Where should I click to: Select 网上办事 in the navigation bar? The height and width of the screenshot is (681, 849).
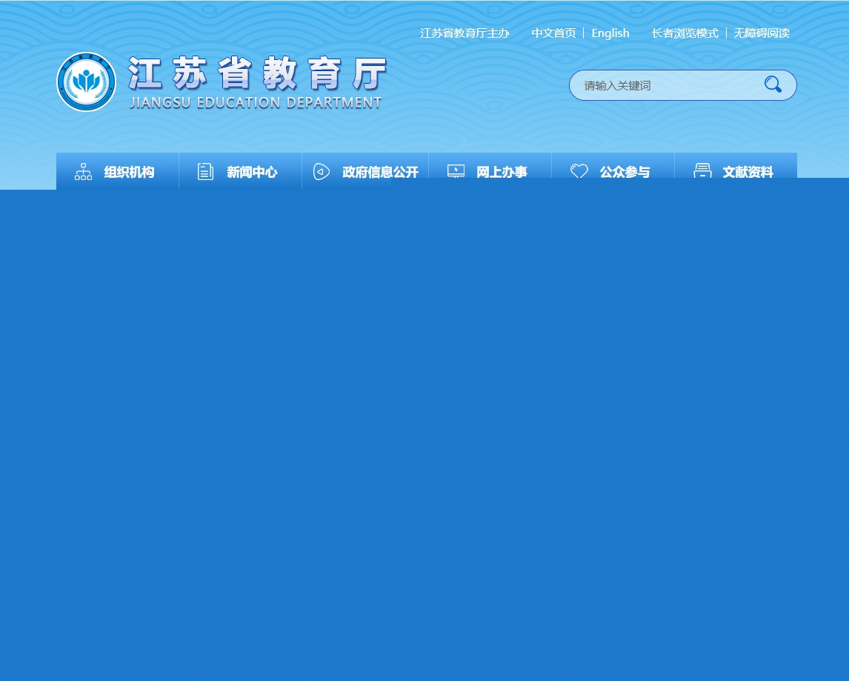(502, 173)
